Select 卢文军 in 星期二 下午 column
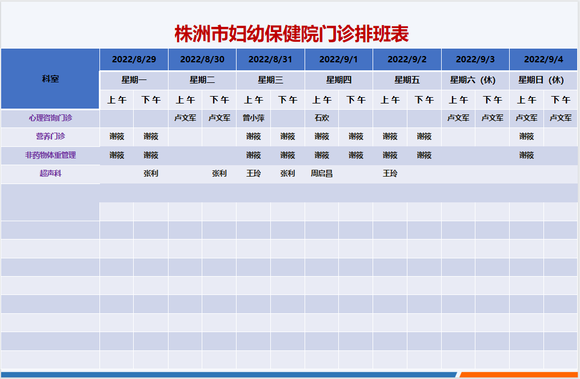 pyautogui.click(x=219, y=118)
